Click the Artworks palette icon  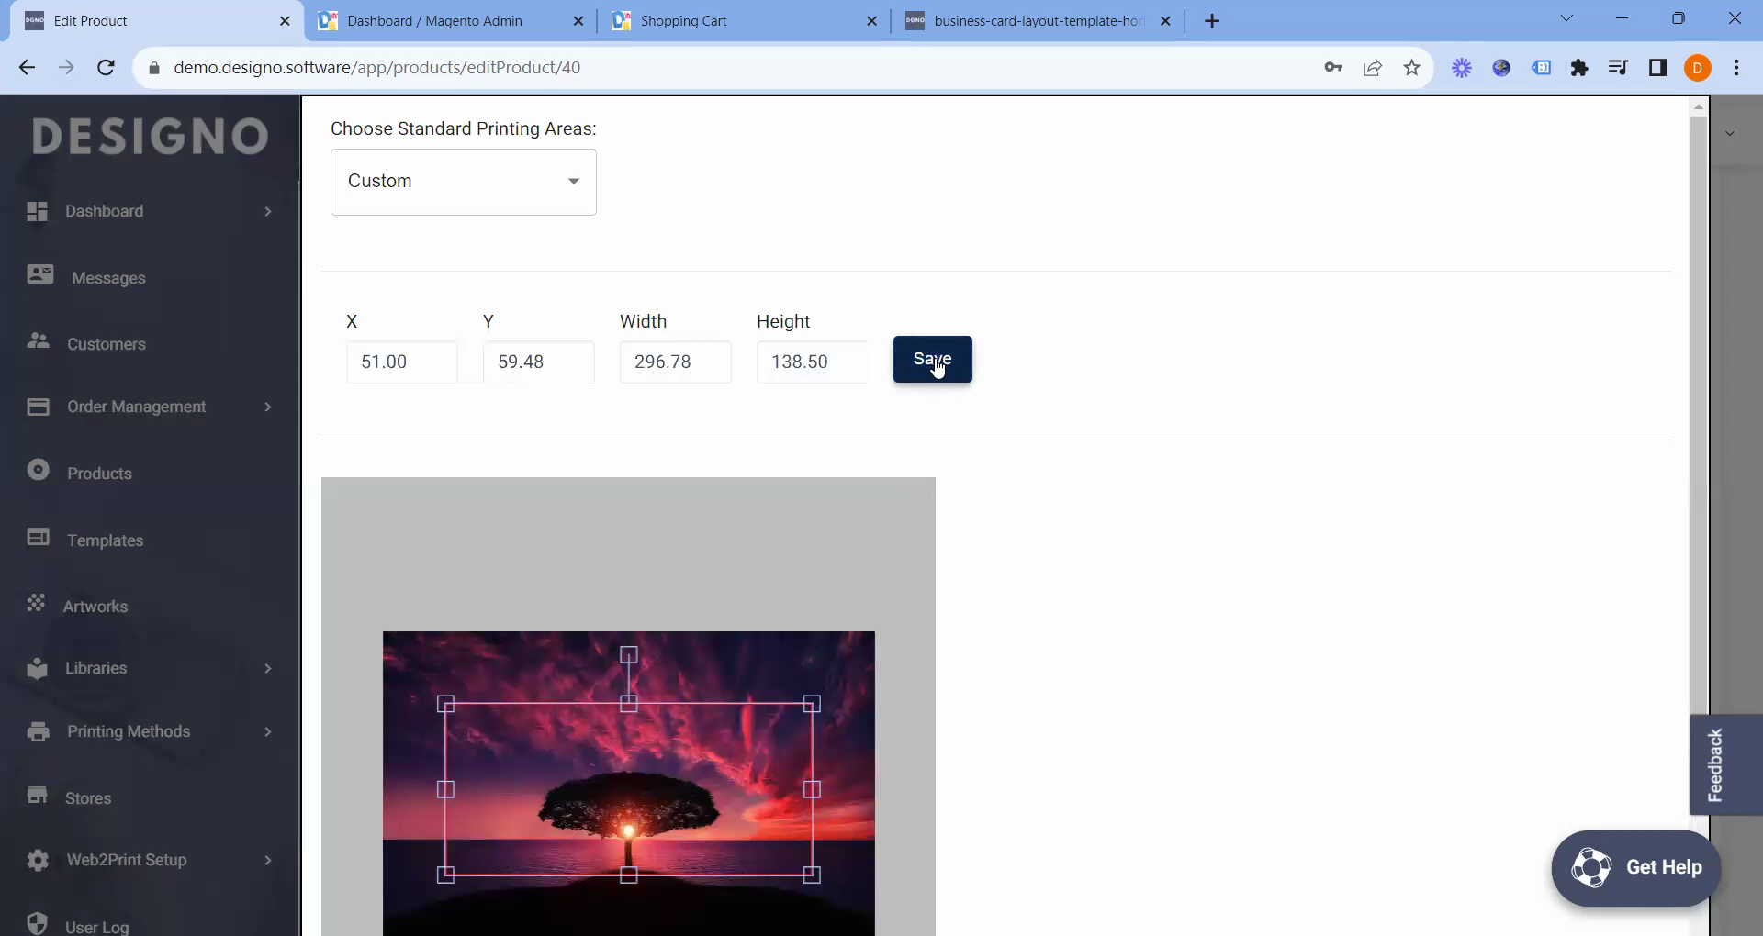(x=36, y=604)
